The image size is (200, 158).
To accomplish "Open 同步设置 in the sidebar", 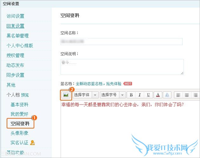I will tap(16, 75).
